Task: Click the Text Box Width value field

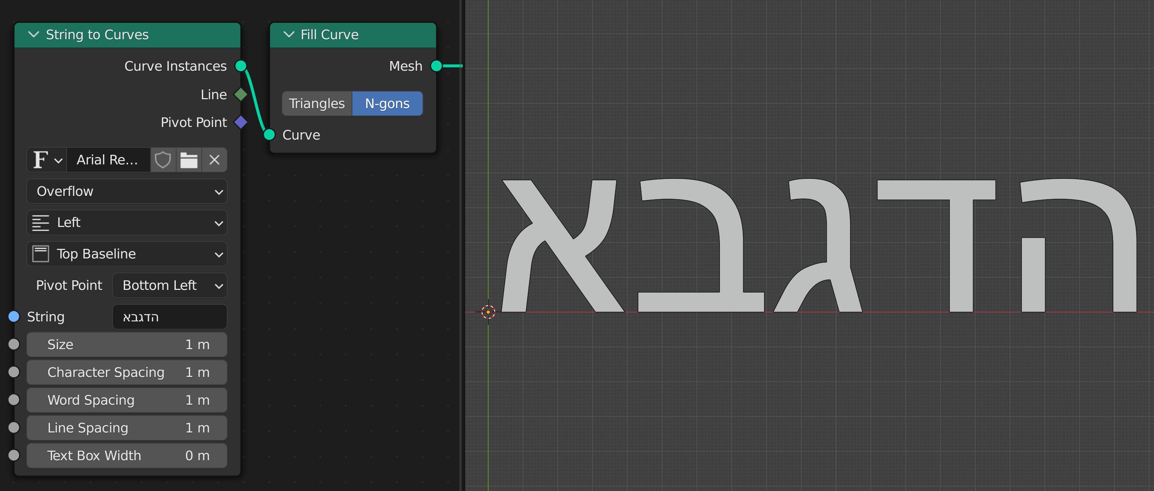Action: click(x=127, y=455)
